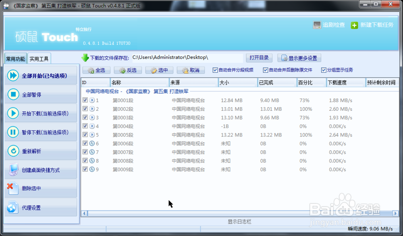Image resolution: width=403 pixels, height=236 pixels.
Task: Click the 全部开始 double-arrow icon
Action: pos(13,75)
